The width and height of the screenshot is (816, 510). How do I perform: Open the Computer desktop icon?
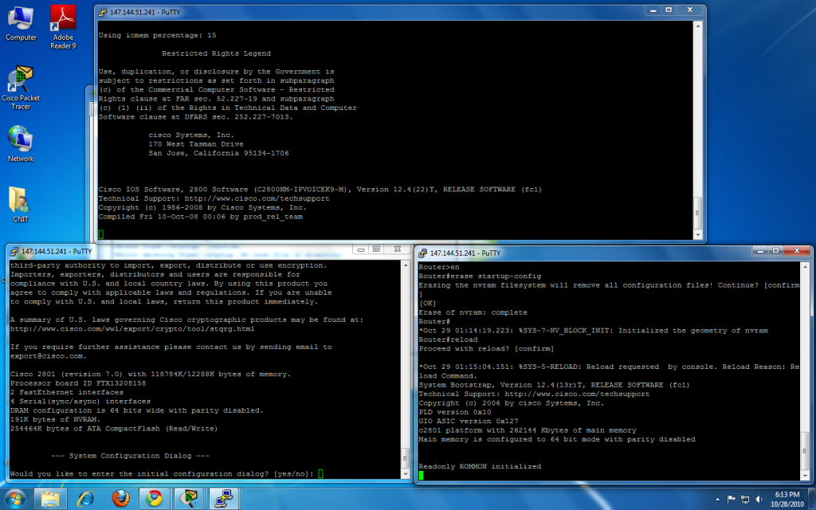pyautogui.click(x=21, y=22)
